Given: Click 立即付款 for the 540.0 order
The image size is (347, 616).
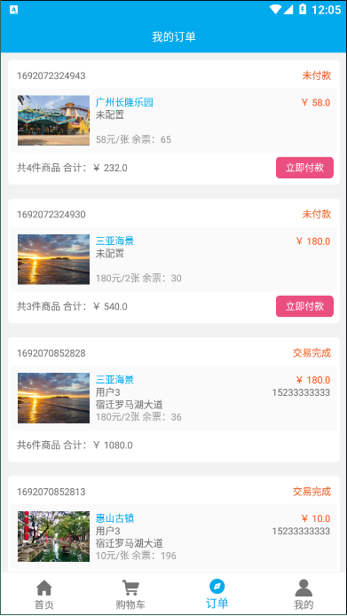Looking at the screenshot, I should 304,306.
